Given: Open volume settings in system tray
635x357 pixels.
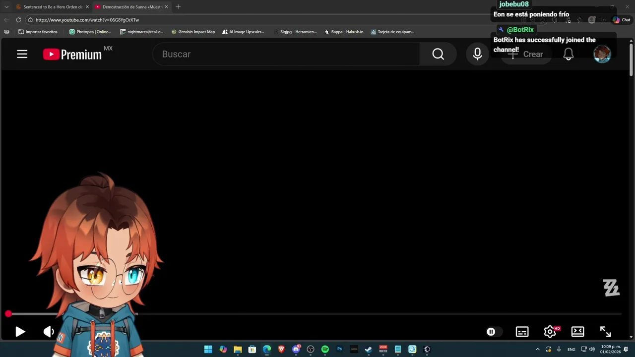Looking at the screenshot, I should click(x=592, y=350).
